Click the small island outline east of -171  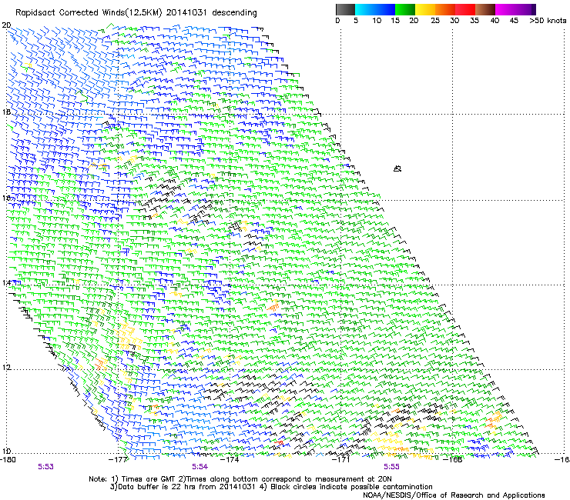397,168
